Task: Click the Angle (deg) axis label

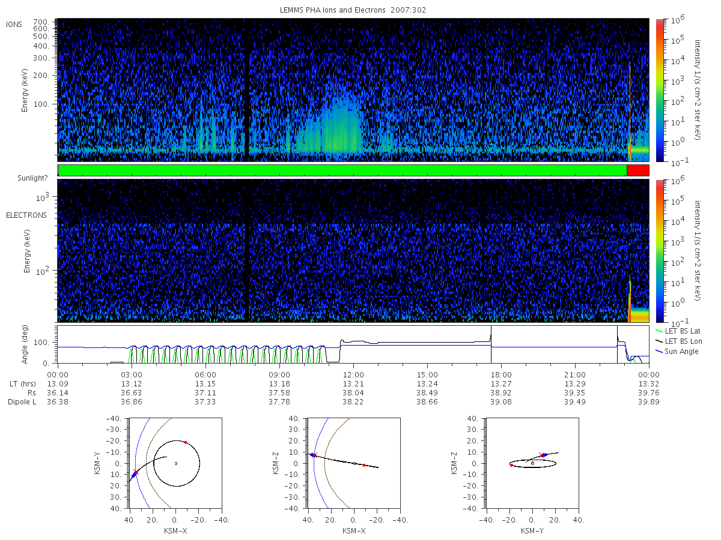Action: (x=28, y=344)
